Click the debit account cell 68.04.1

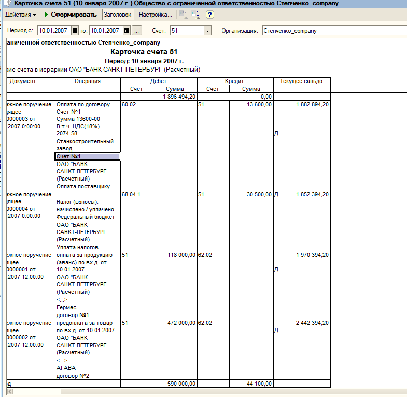point(131,194)
